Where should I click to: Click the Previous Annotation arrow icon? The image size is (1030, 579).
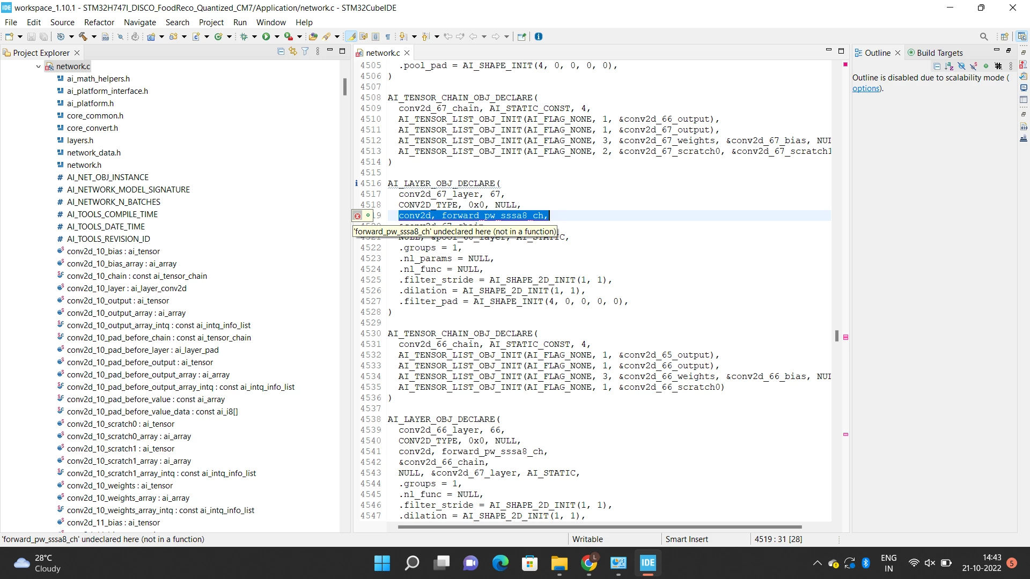click(x=426, y=36)
